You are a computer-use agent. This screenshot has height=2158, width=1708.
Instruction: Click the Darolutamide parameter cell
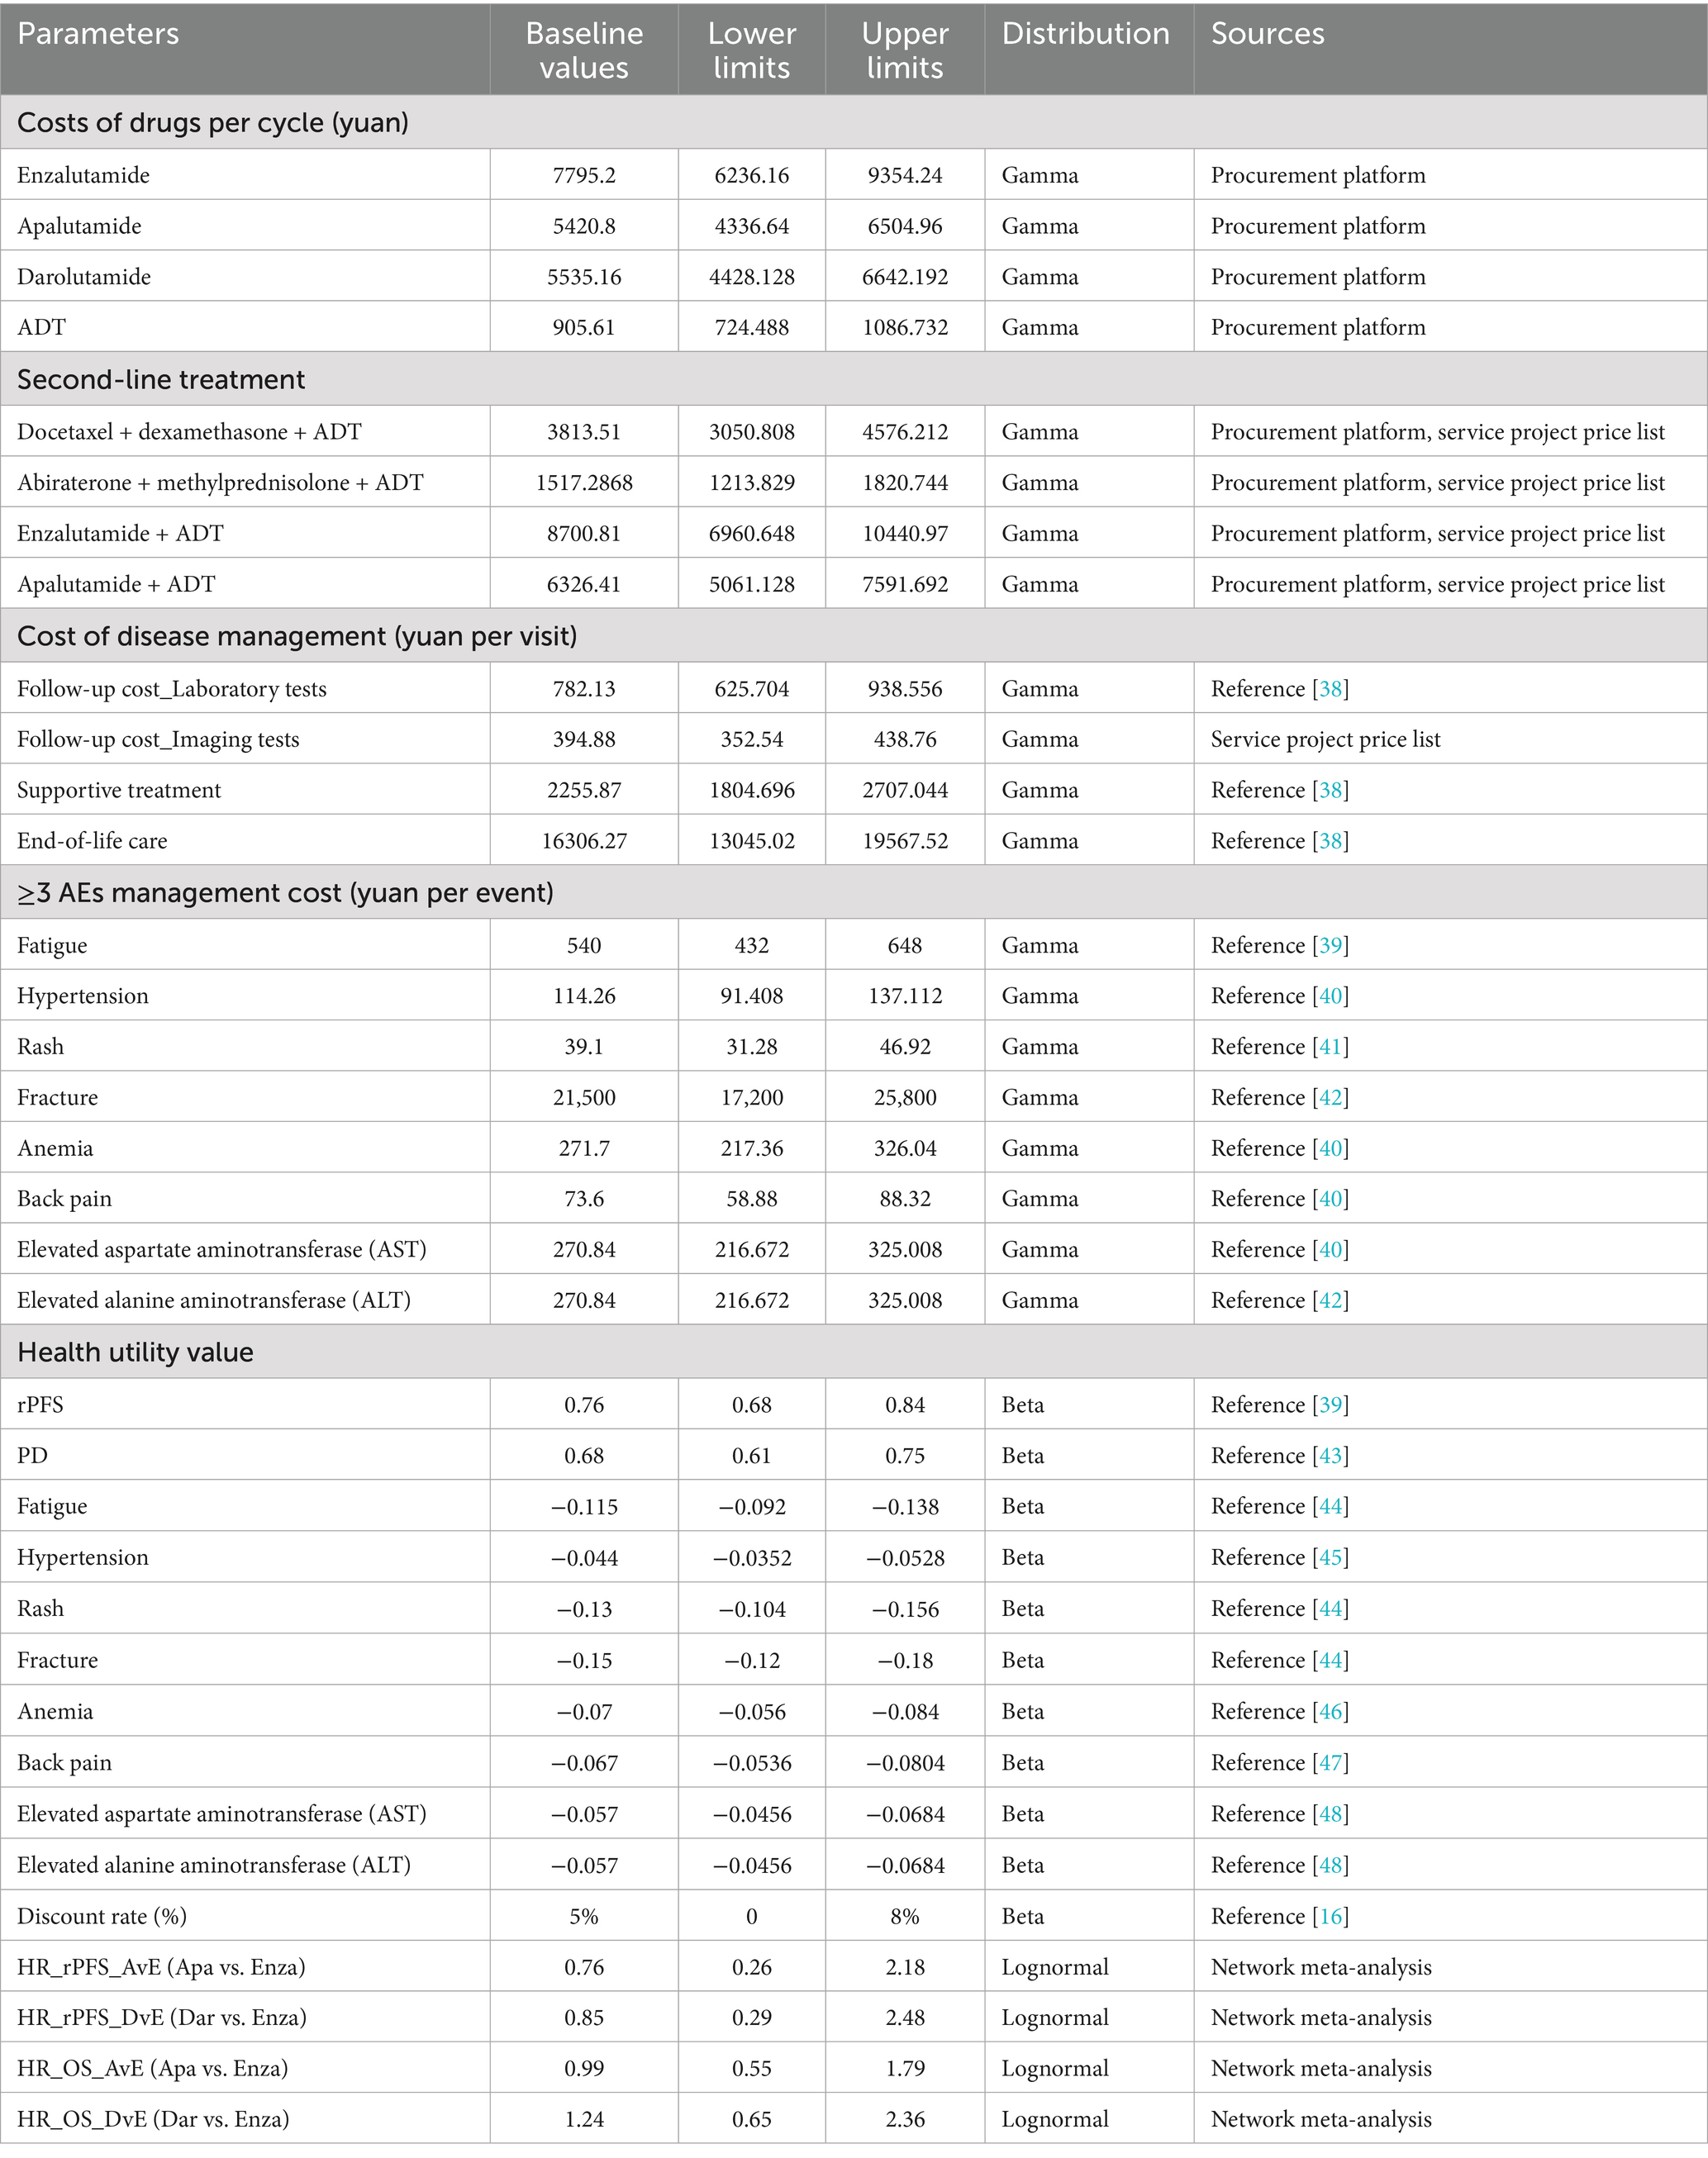click(84, 277)
